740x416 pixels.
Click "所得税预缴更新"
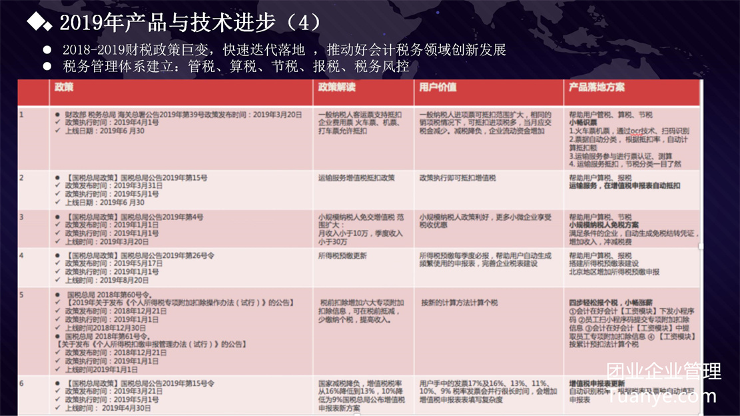click(342, 256)
